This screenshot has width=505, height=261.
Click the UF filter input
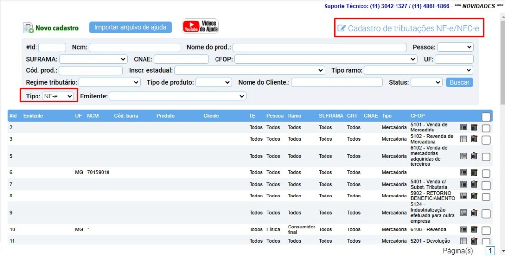click(x=454, y=59)
